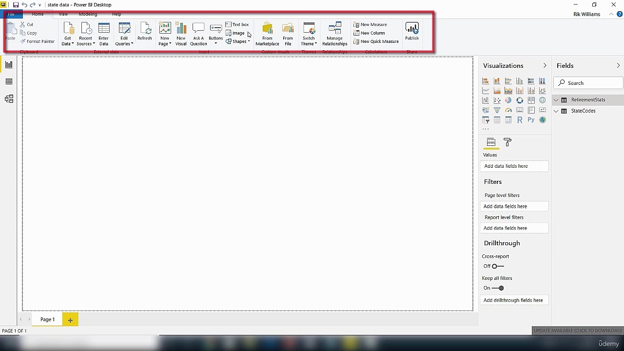Image resolution: width=624 pixels, height=351 pixels.
Task: Add a new page with plus button
Action: 70,320
